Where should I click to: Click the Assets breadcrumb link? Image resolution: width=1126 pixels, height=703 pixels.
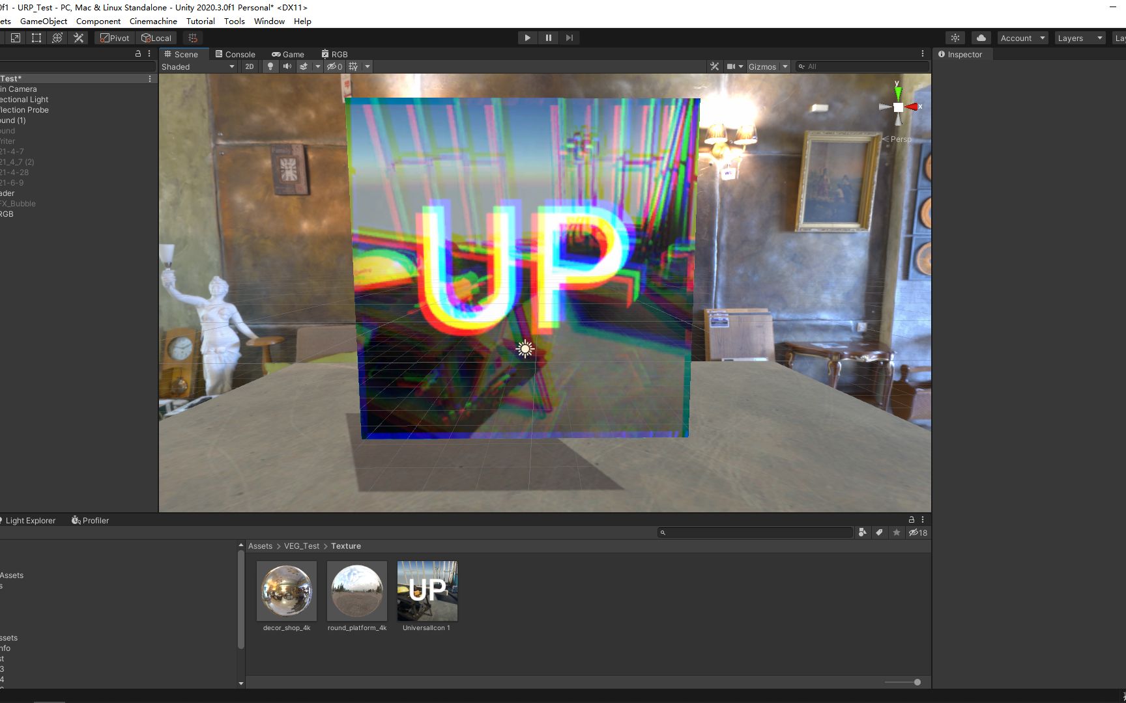(x=260, y=545)
